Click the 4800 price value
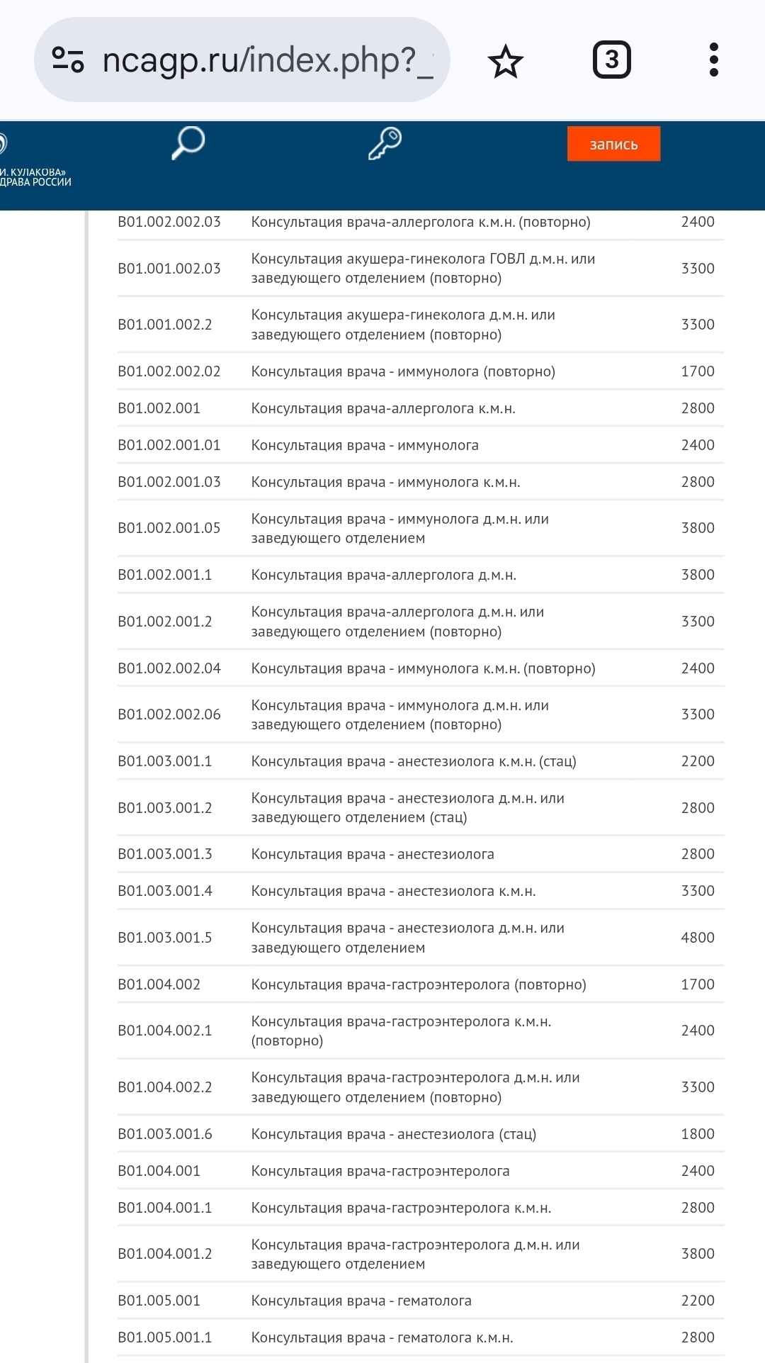The height and width of the screenshot is (1363, 765). (x=697, y=938)
